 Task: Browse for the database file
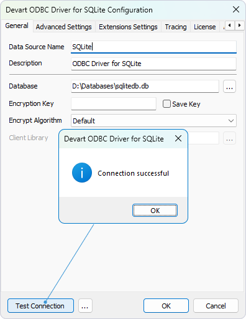[229, 86]
